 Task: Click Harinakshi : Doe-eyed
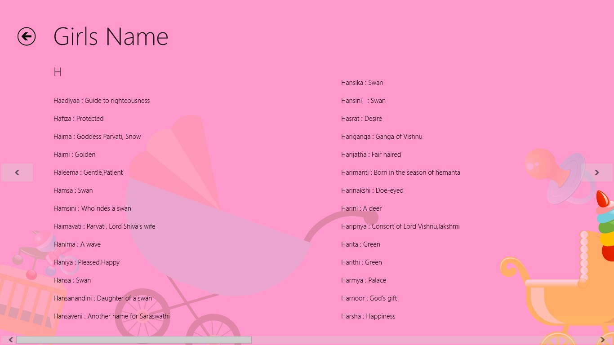point(372,190)
